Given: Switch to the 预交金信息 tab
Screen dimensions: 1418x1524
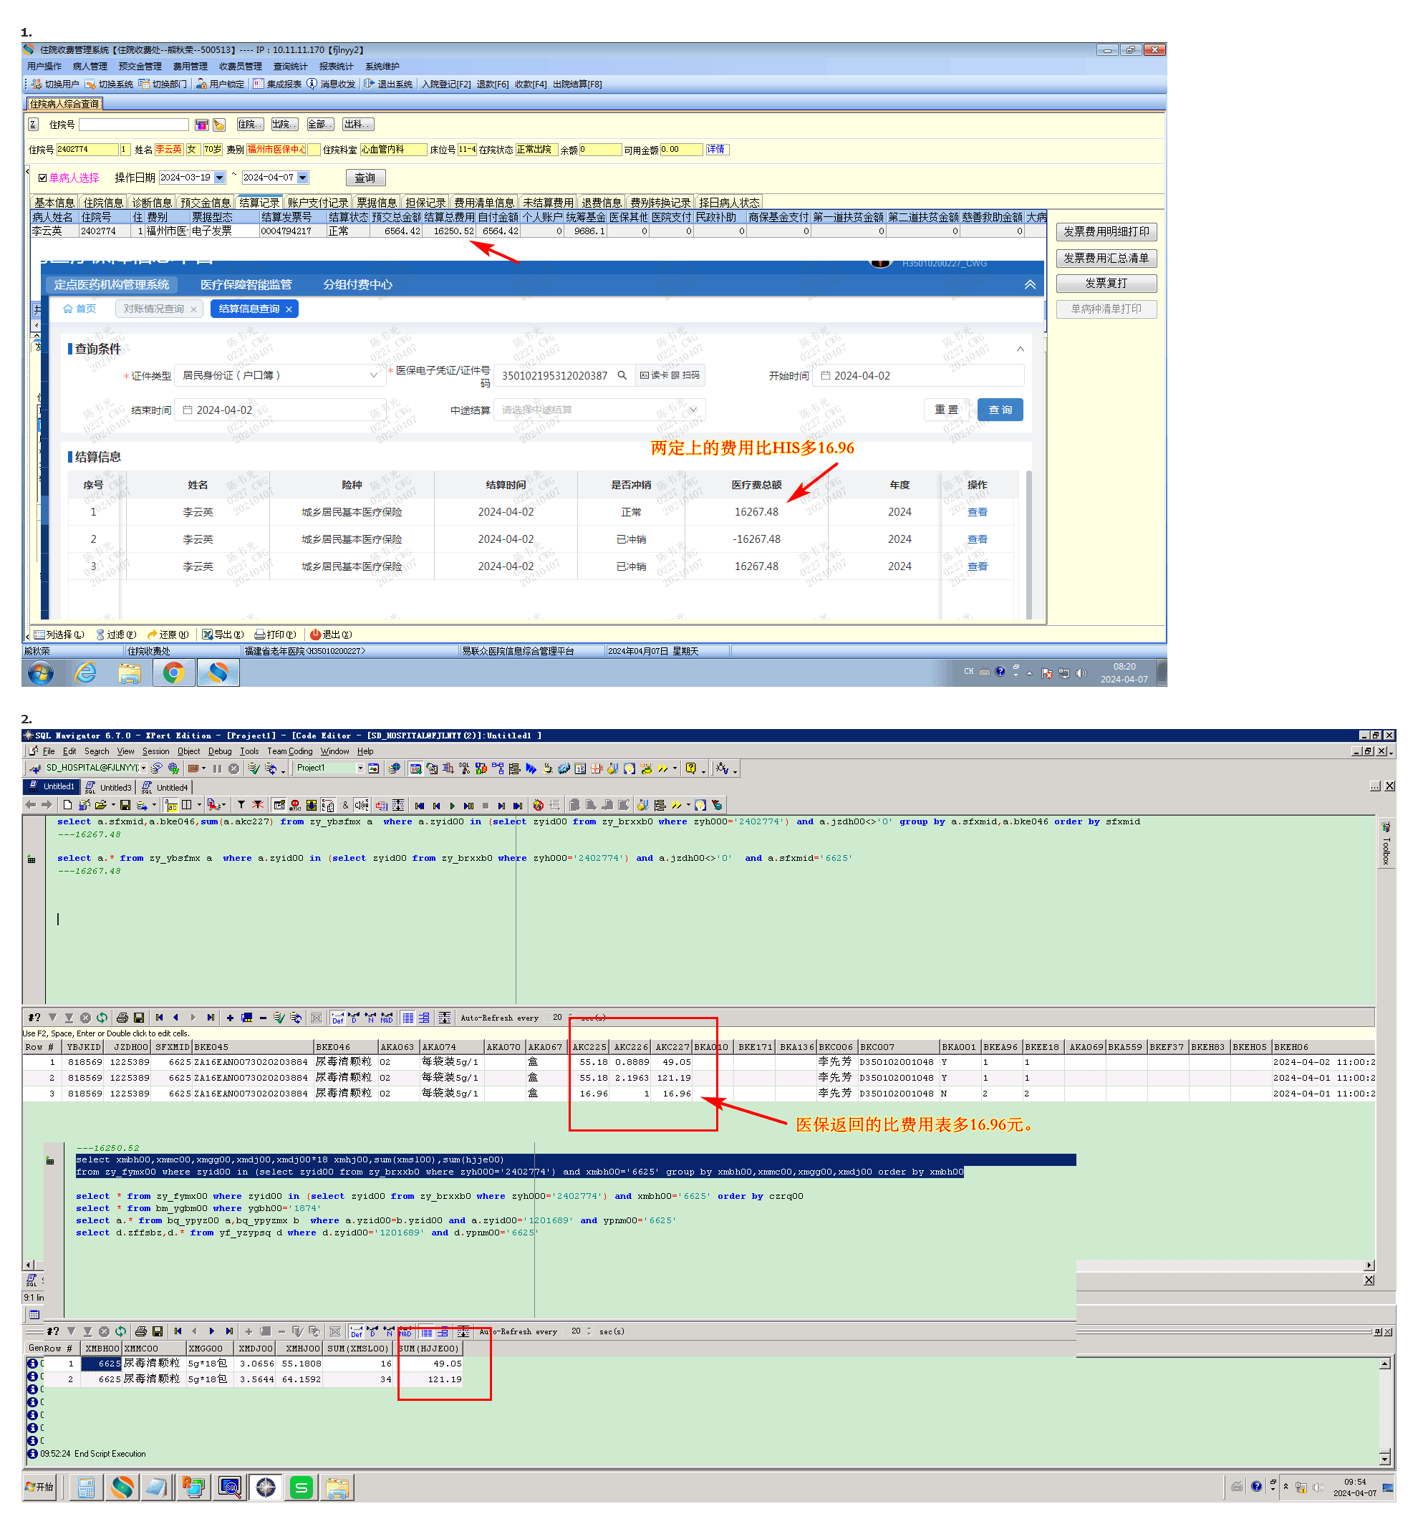Looking at the screenshot, I should coord(206,203).
